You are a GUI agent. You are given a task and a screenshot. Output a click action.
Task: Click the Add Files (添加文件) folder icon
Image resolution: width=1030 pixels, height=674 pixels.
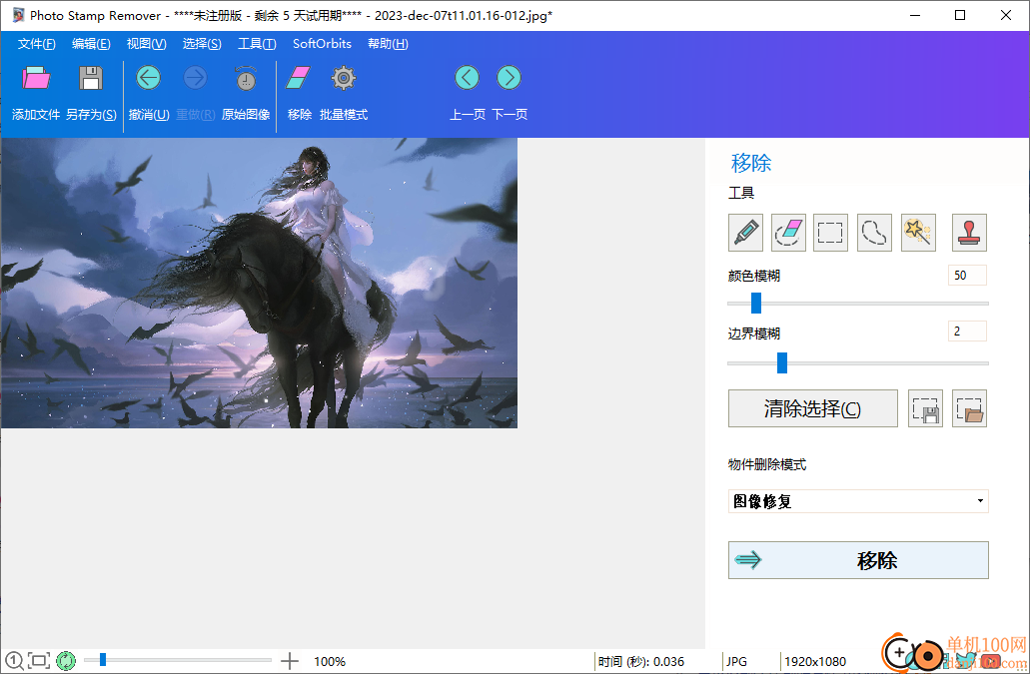[x=36, y=78]
